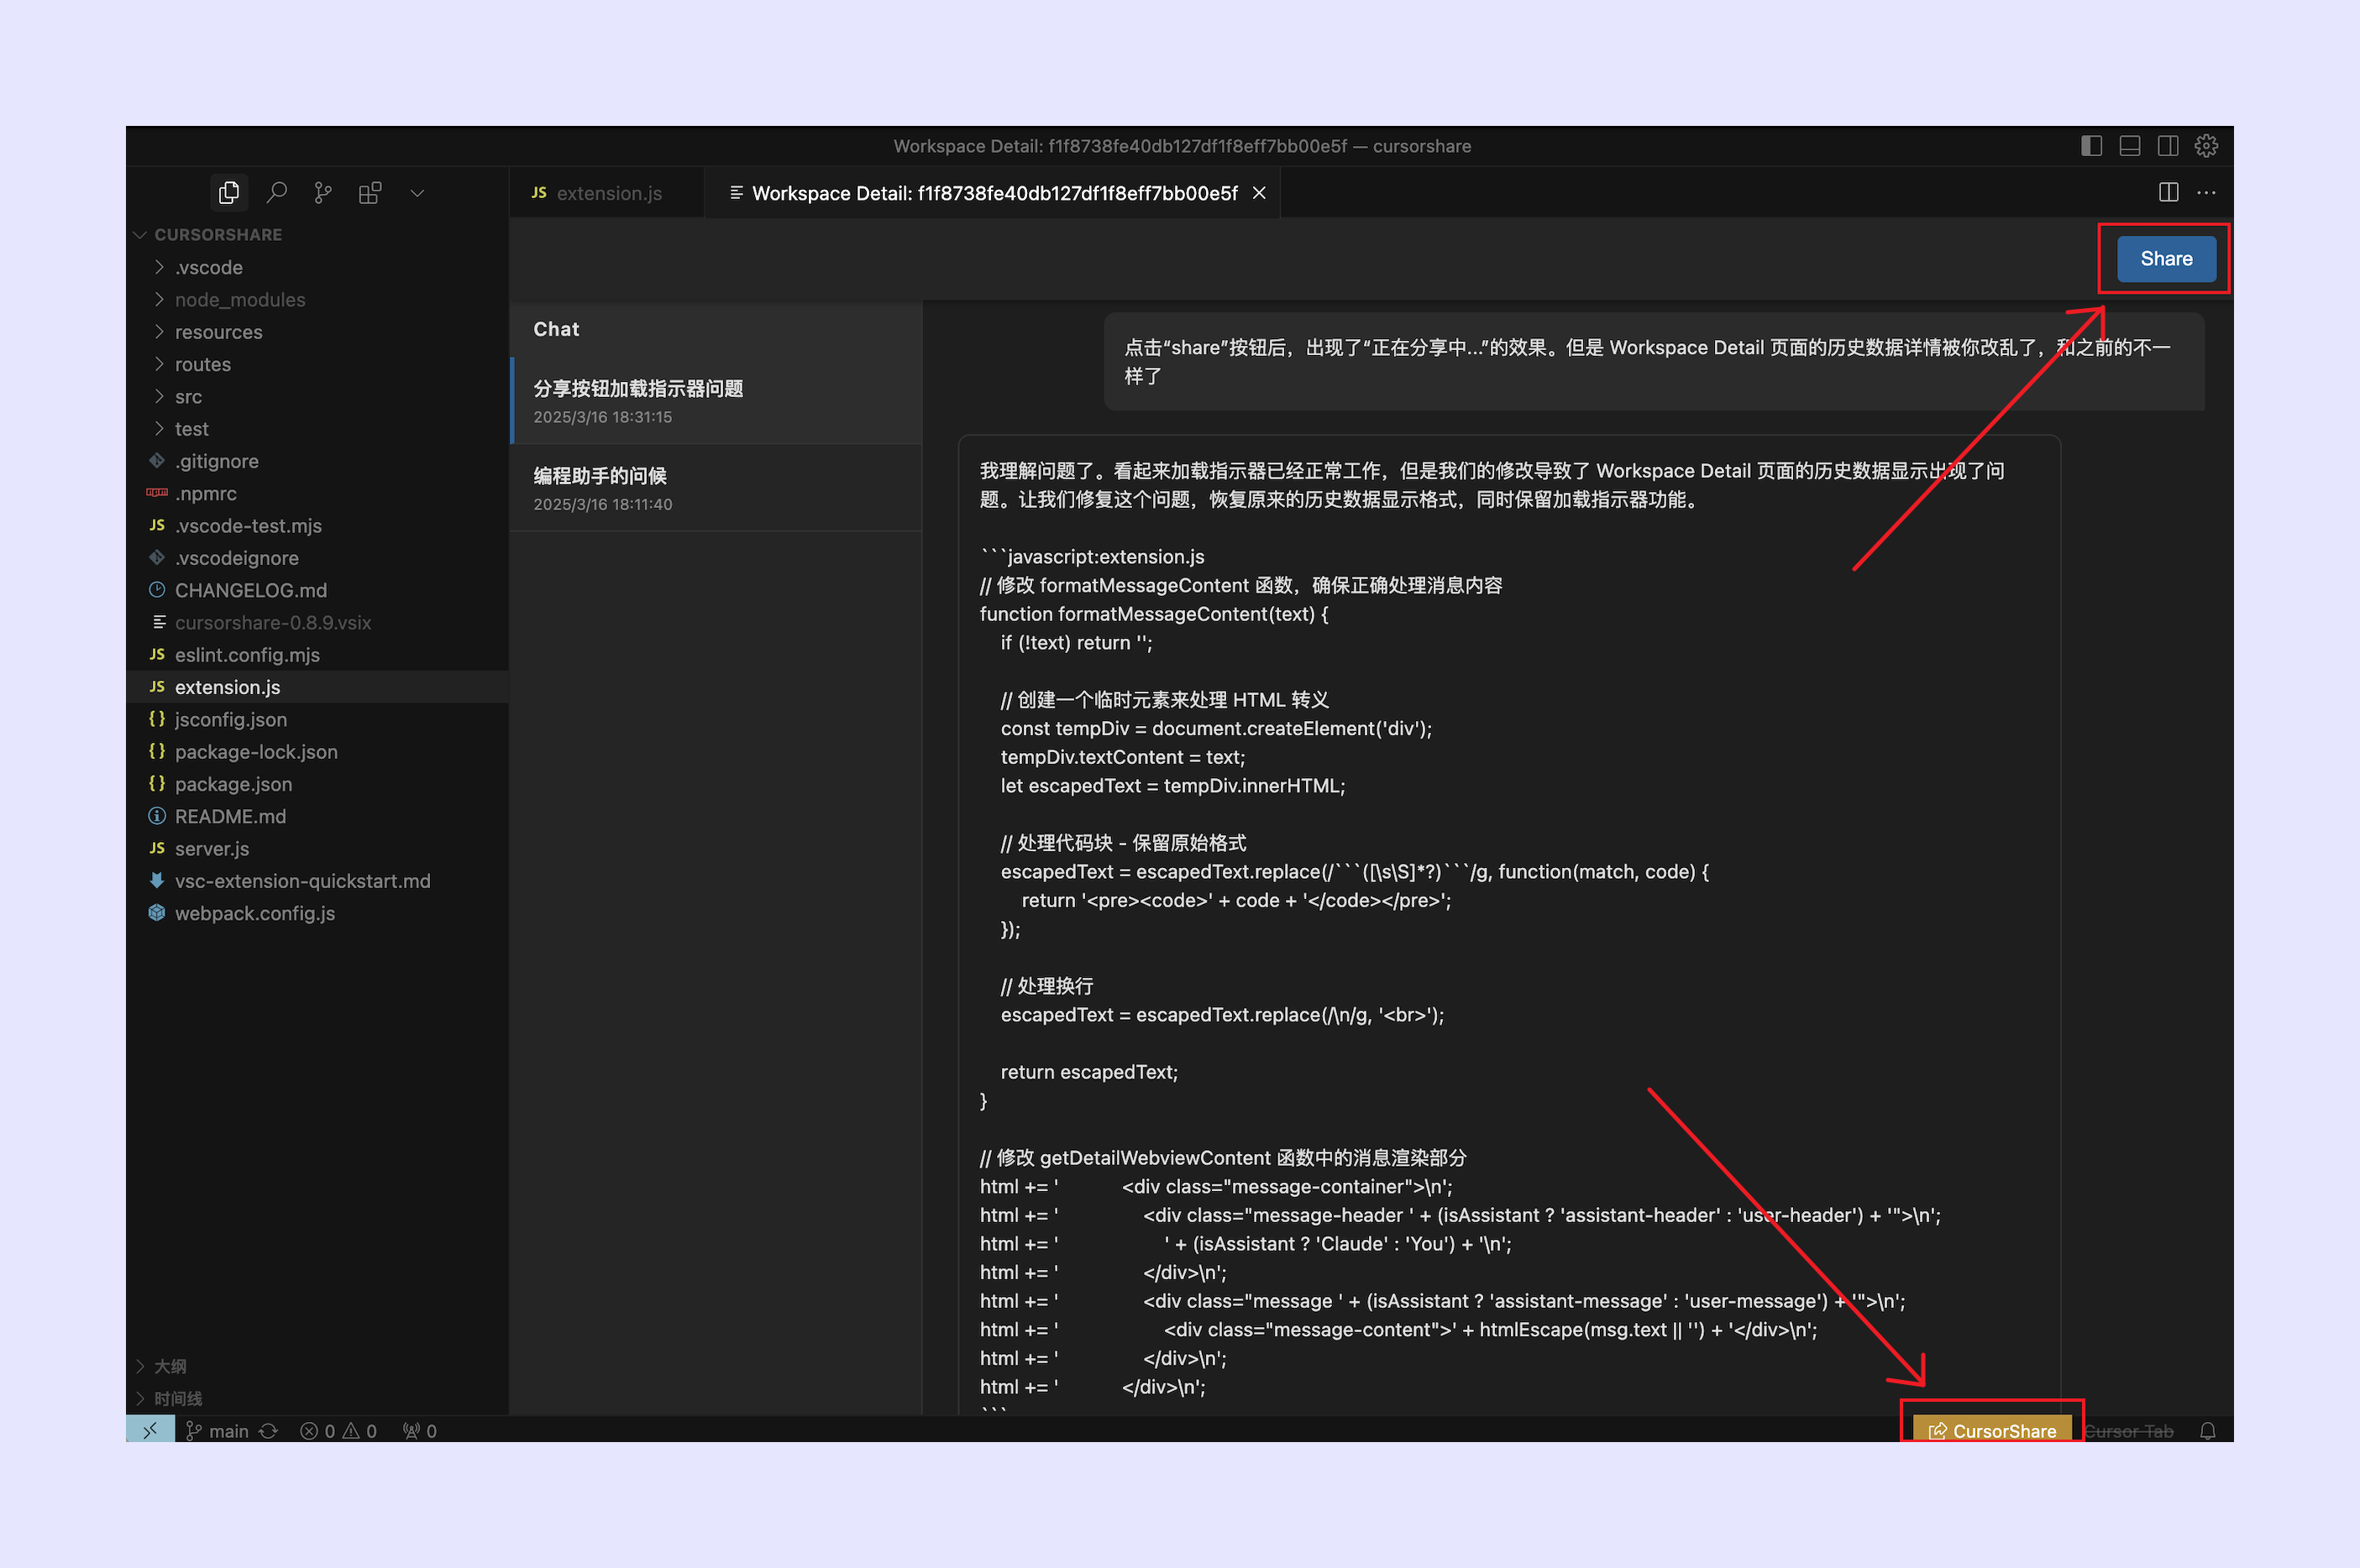This screenshot has height=1568, width=2360.
Task: Open the Extensions view icon
Action: click(x=370, y=192)
